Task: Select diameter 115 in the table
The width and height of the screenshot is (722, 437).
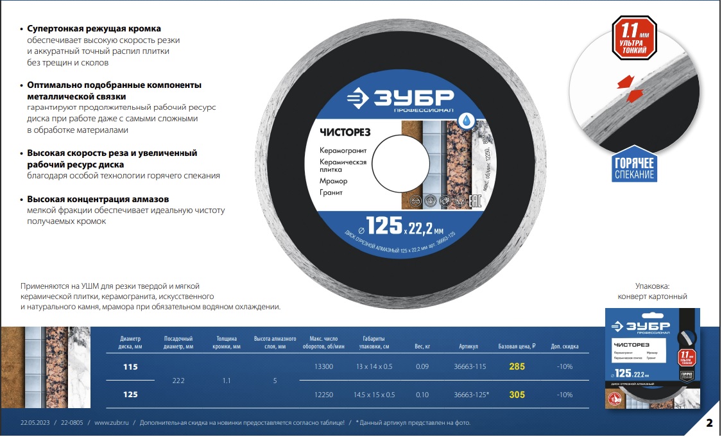Action: click(130, 367)
